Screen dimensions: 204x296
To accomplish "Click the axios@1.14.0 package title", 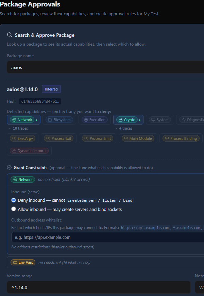I will [x=22, y=89].
